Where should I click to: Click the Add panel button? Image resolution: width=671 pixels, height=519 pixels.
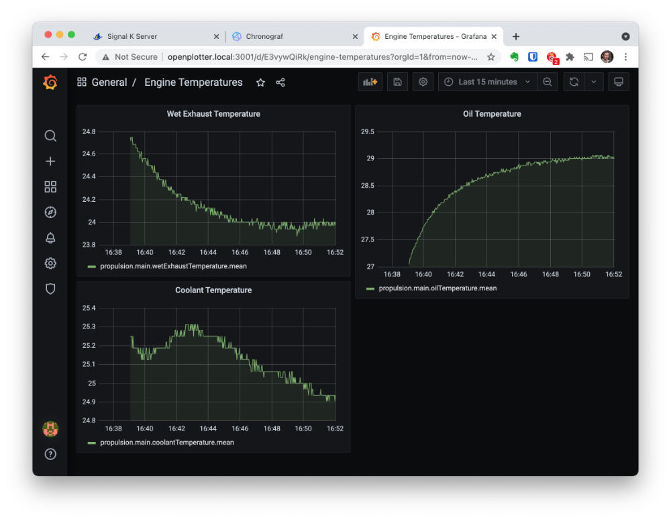point(370,82)
